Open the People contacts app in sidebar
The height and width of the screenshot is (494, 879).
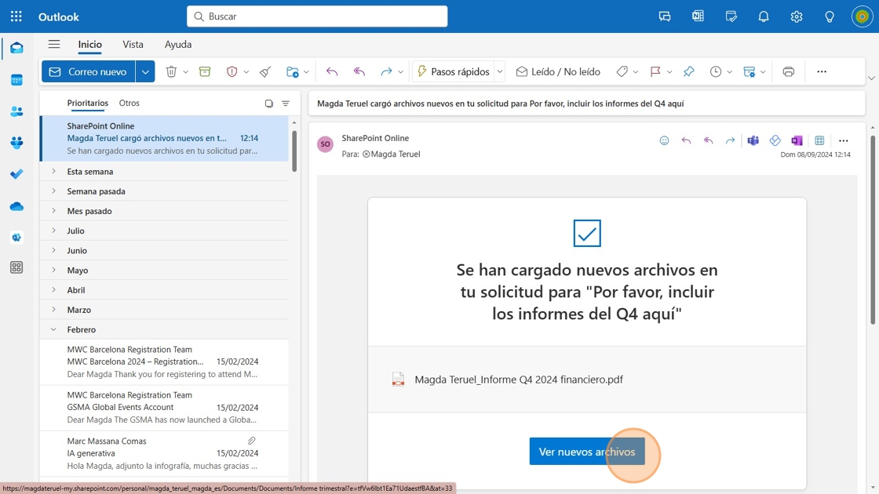[16, 111]
